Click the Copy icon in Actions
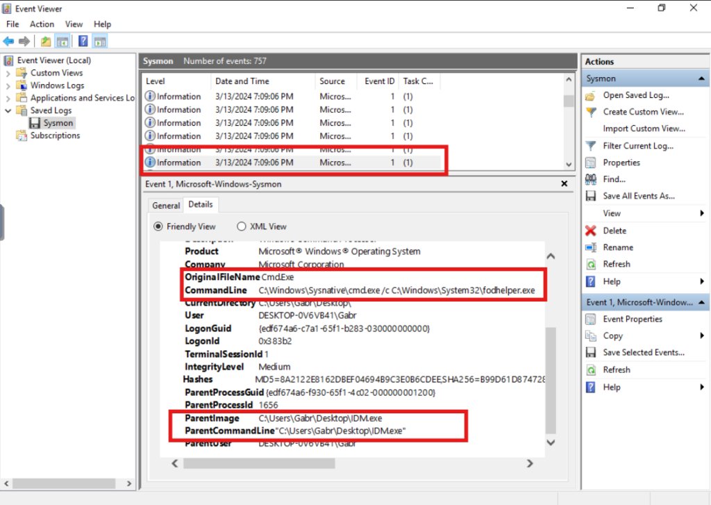Screen dimensions: 711x505 click(590, 336)
